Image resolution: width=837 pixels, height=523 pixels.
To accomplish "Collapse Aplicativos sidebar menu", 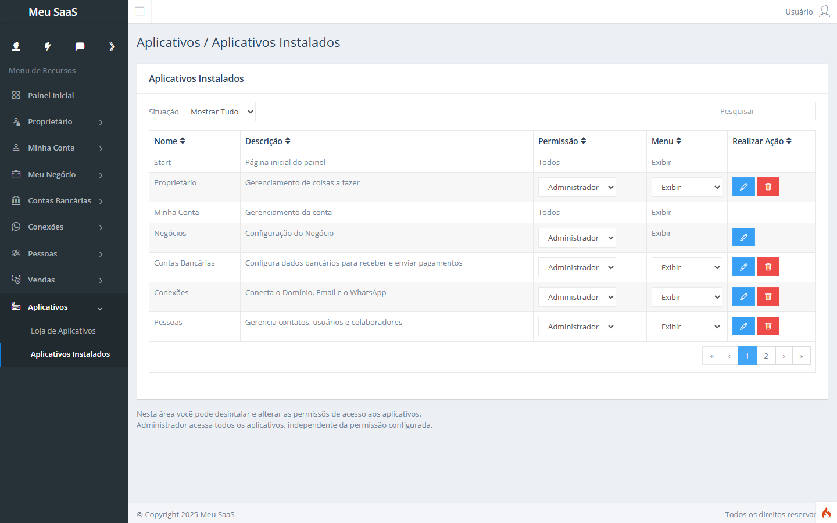I will point(64,307).
